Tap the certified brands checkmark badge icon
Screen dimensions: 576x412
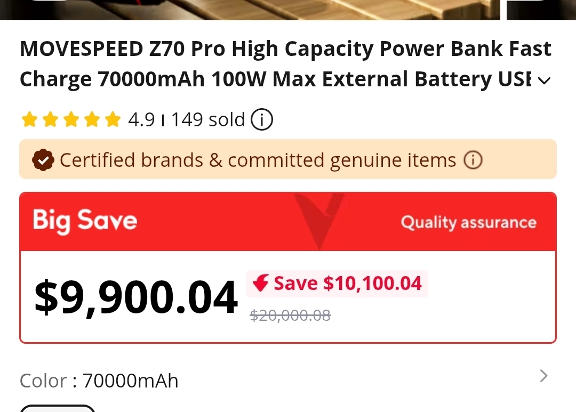pos(43,159)
